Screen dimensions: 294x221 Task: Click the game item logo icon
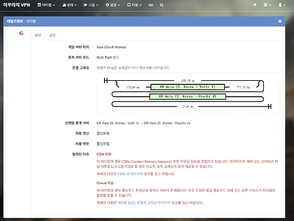pyautogui.click(x=21, y=33)
